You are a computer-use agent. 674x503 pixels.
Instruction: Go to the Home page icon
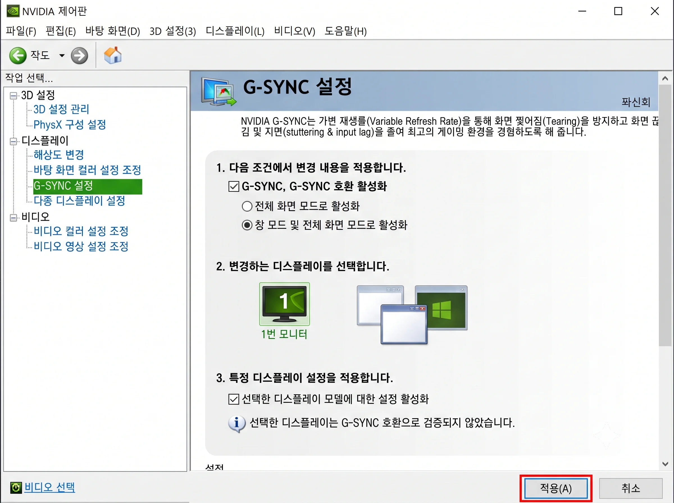tap(113, 55)
